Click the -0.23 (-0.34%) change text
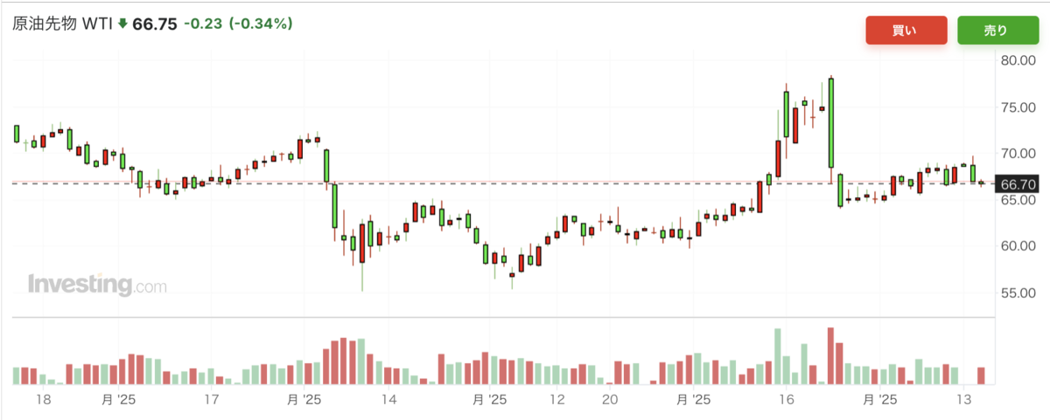Image resolution: width=1050 pixels, height=420 pixels. tap(235, 24)
